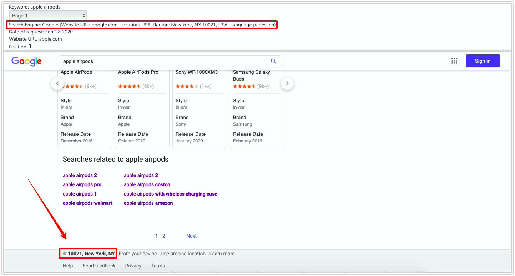515x276 pixels.
Task: Click the Sony (1k+) rating
Action: pos(193,86)
